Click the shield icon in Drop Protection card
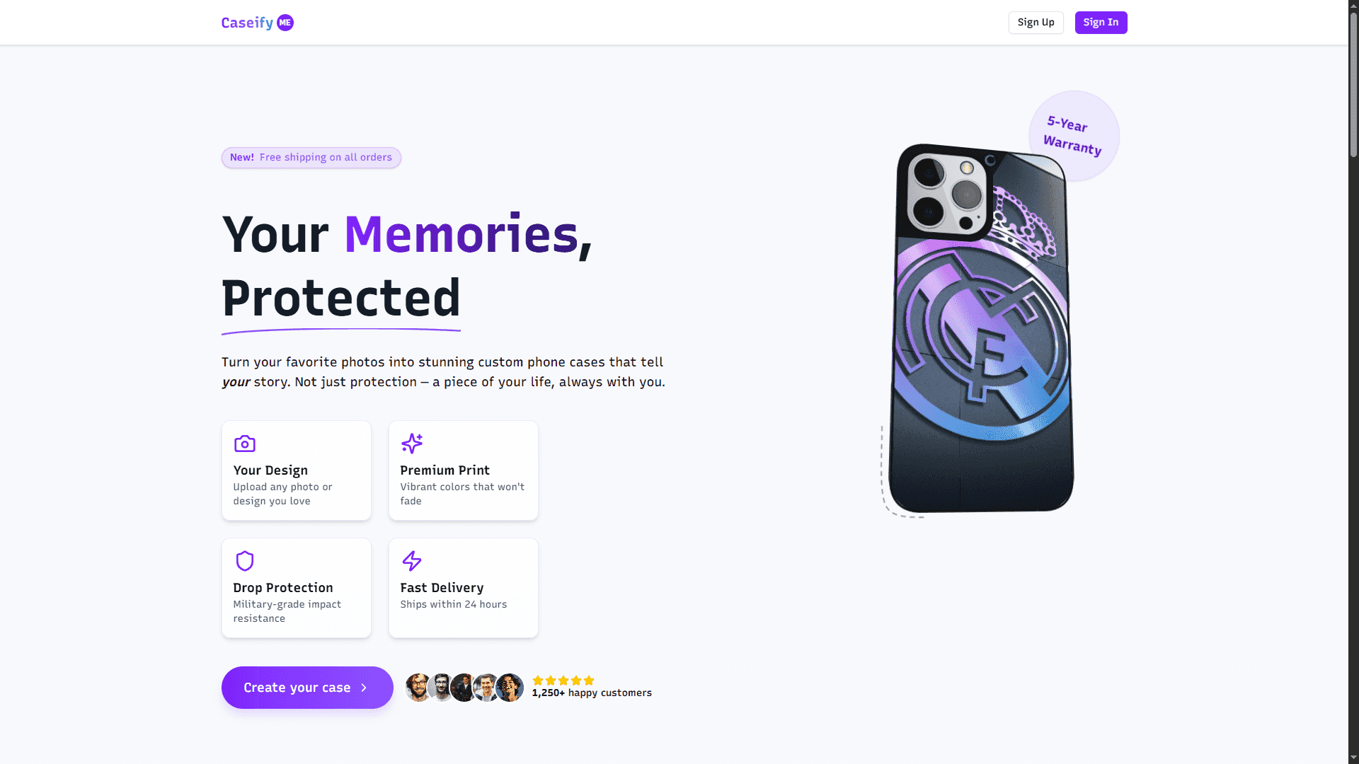The image size is (1359, 764). 245,561
